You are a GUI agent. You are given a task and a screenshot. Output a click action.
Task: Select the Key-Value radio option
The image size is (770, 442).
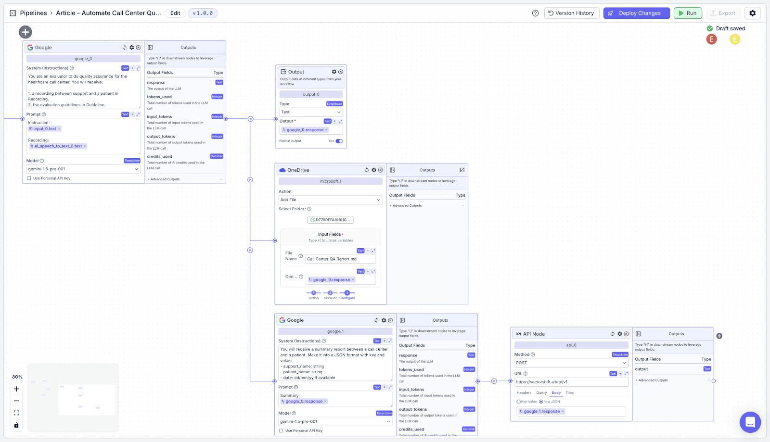click(519, 402)
